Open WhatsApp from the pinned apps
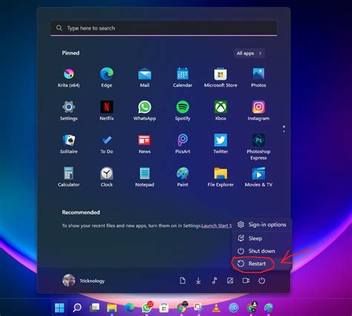 145,111
